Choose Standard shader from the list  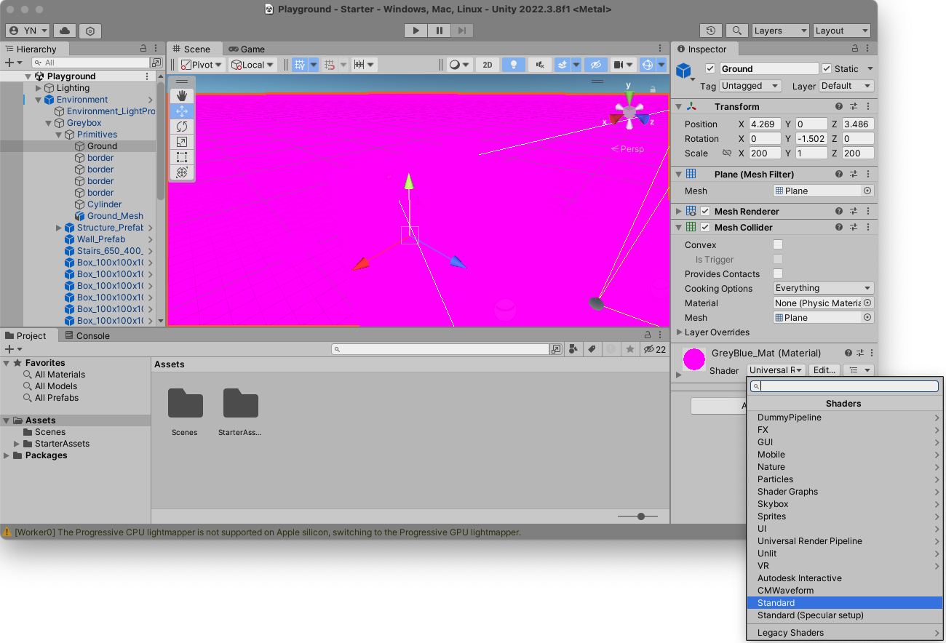coord(776,603)
